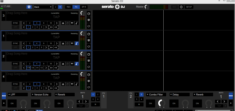Toggle the FX panel tab

click(x=76, y=7)
